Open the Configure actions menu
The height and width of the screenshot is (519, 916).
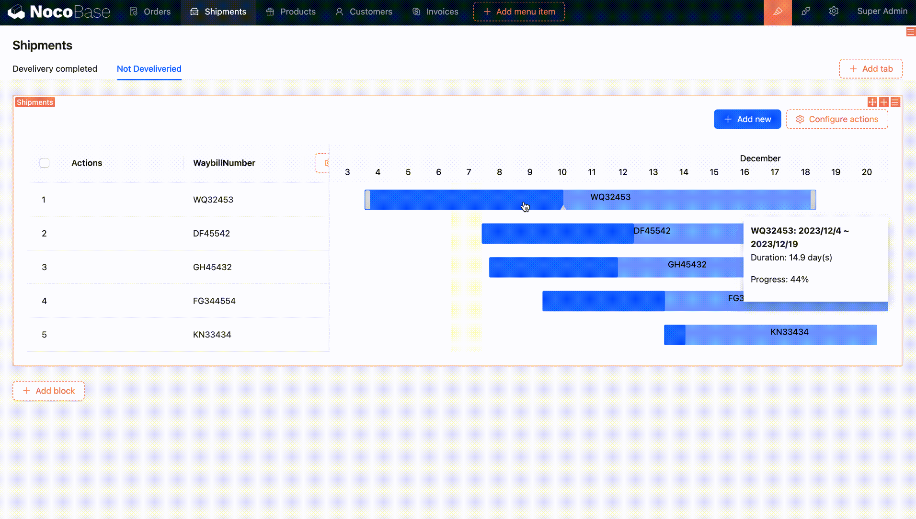(836, 119)
